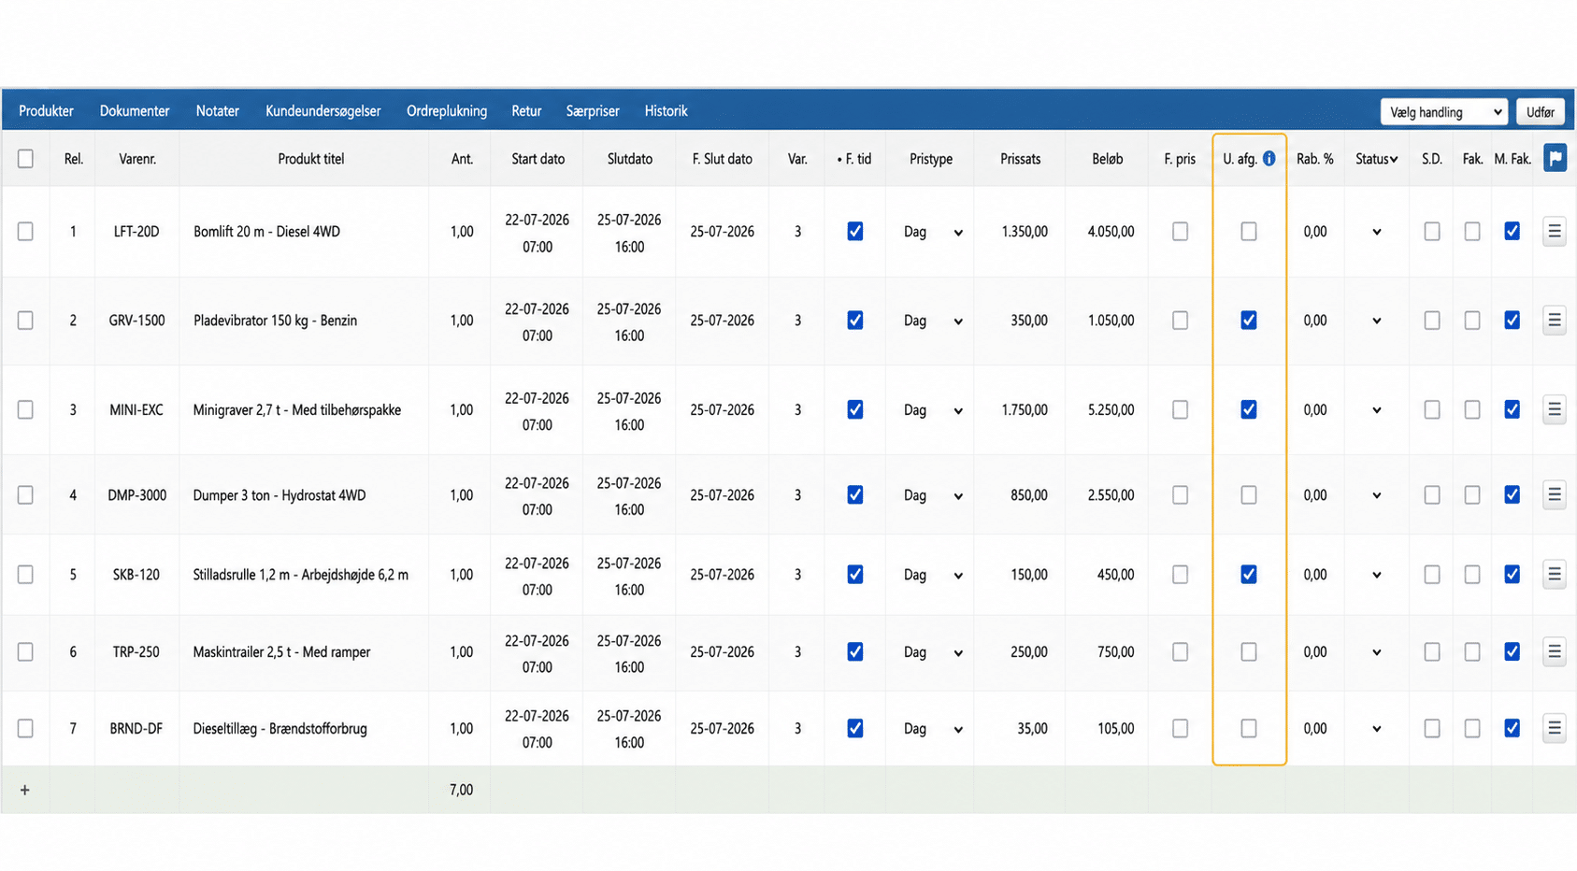Viewport: 1577px width, 871px height.
Task: Click the U. afg. info icon
Action: tap(1269, 159)
